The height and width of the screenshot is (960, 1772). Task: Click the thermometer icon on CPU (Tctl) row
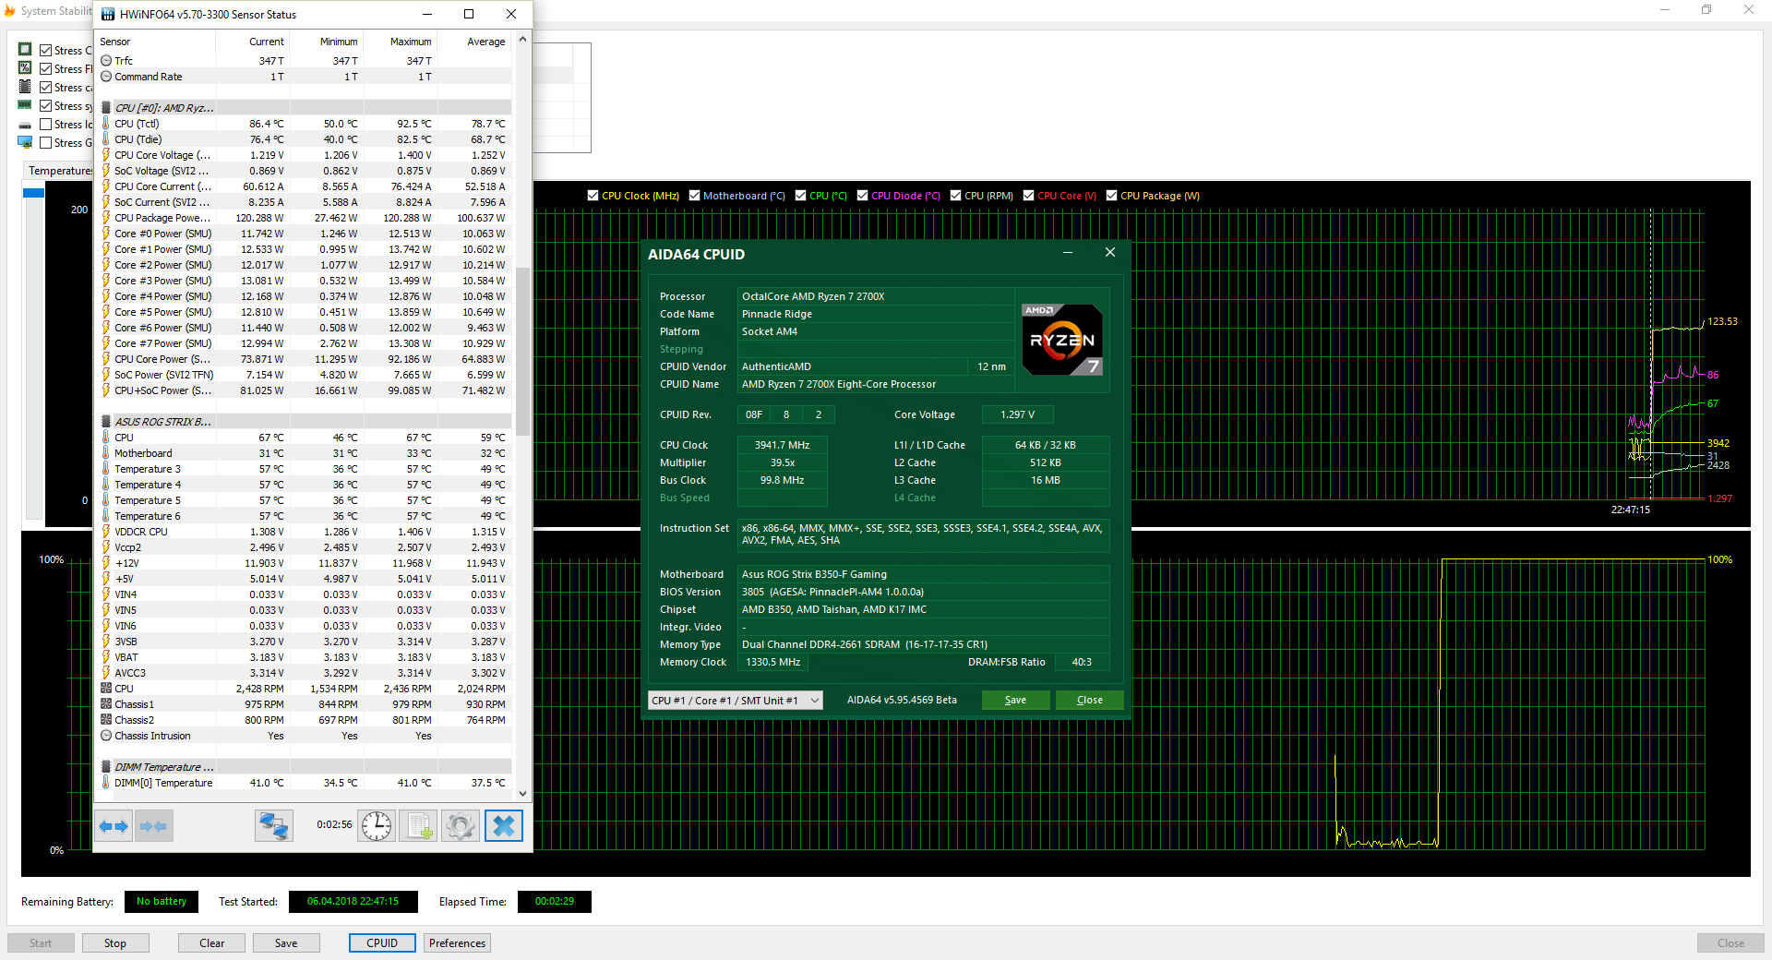coord(106,124)
